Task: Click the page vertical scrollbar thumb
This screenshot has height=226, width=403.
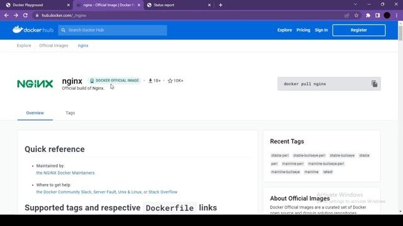Action: click(x=400, y=33)
